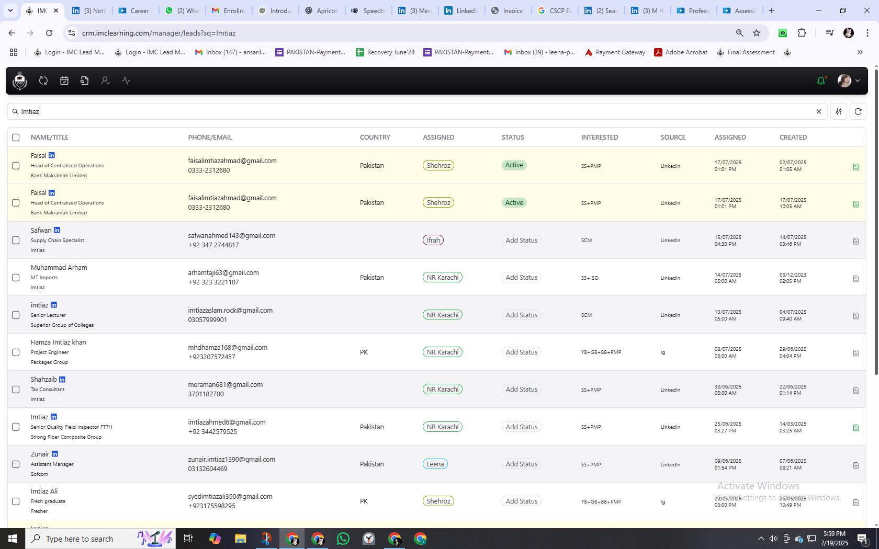
Task: Open Chrome tab search dropdown arrow
Action: [x=10, y=10]
